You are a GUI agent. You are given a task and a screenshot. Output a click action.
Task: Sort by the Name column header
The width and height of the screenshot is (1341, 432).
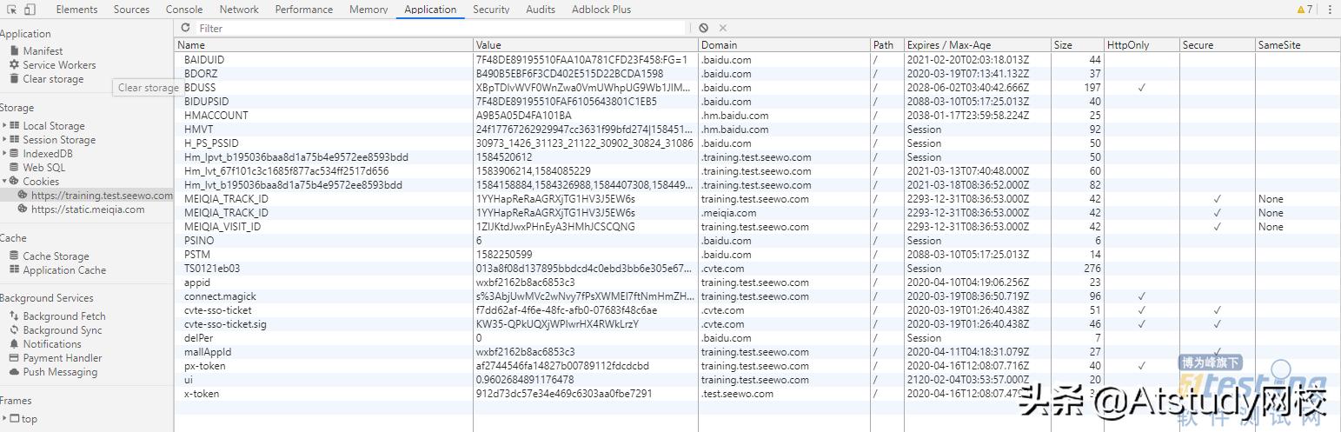coord(323,44)
